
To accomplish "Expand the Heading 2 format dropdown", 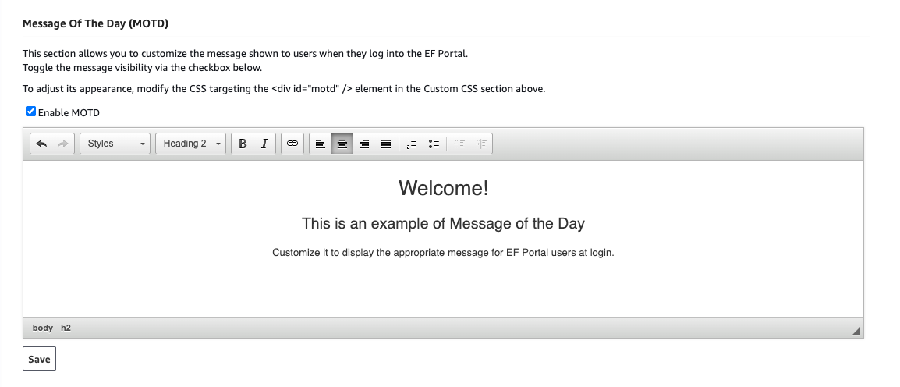I will [191, 144].
